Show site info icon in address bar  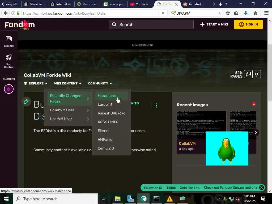[13, 13]
